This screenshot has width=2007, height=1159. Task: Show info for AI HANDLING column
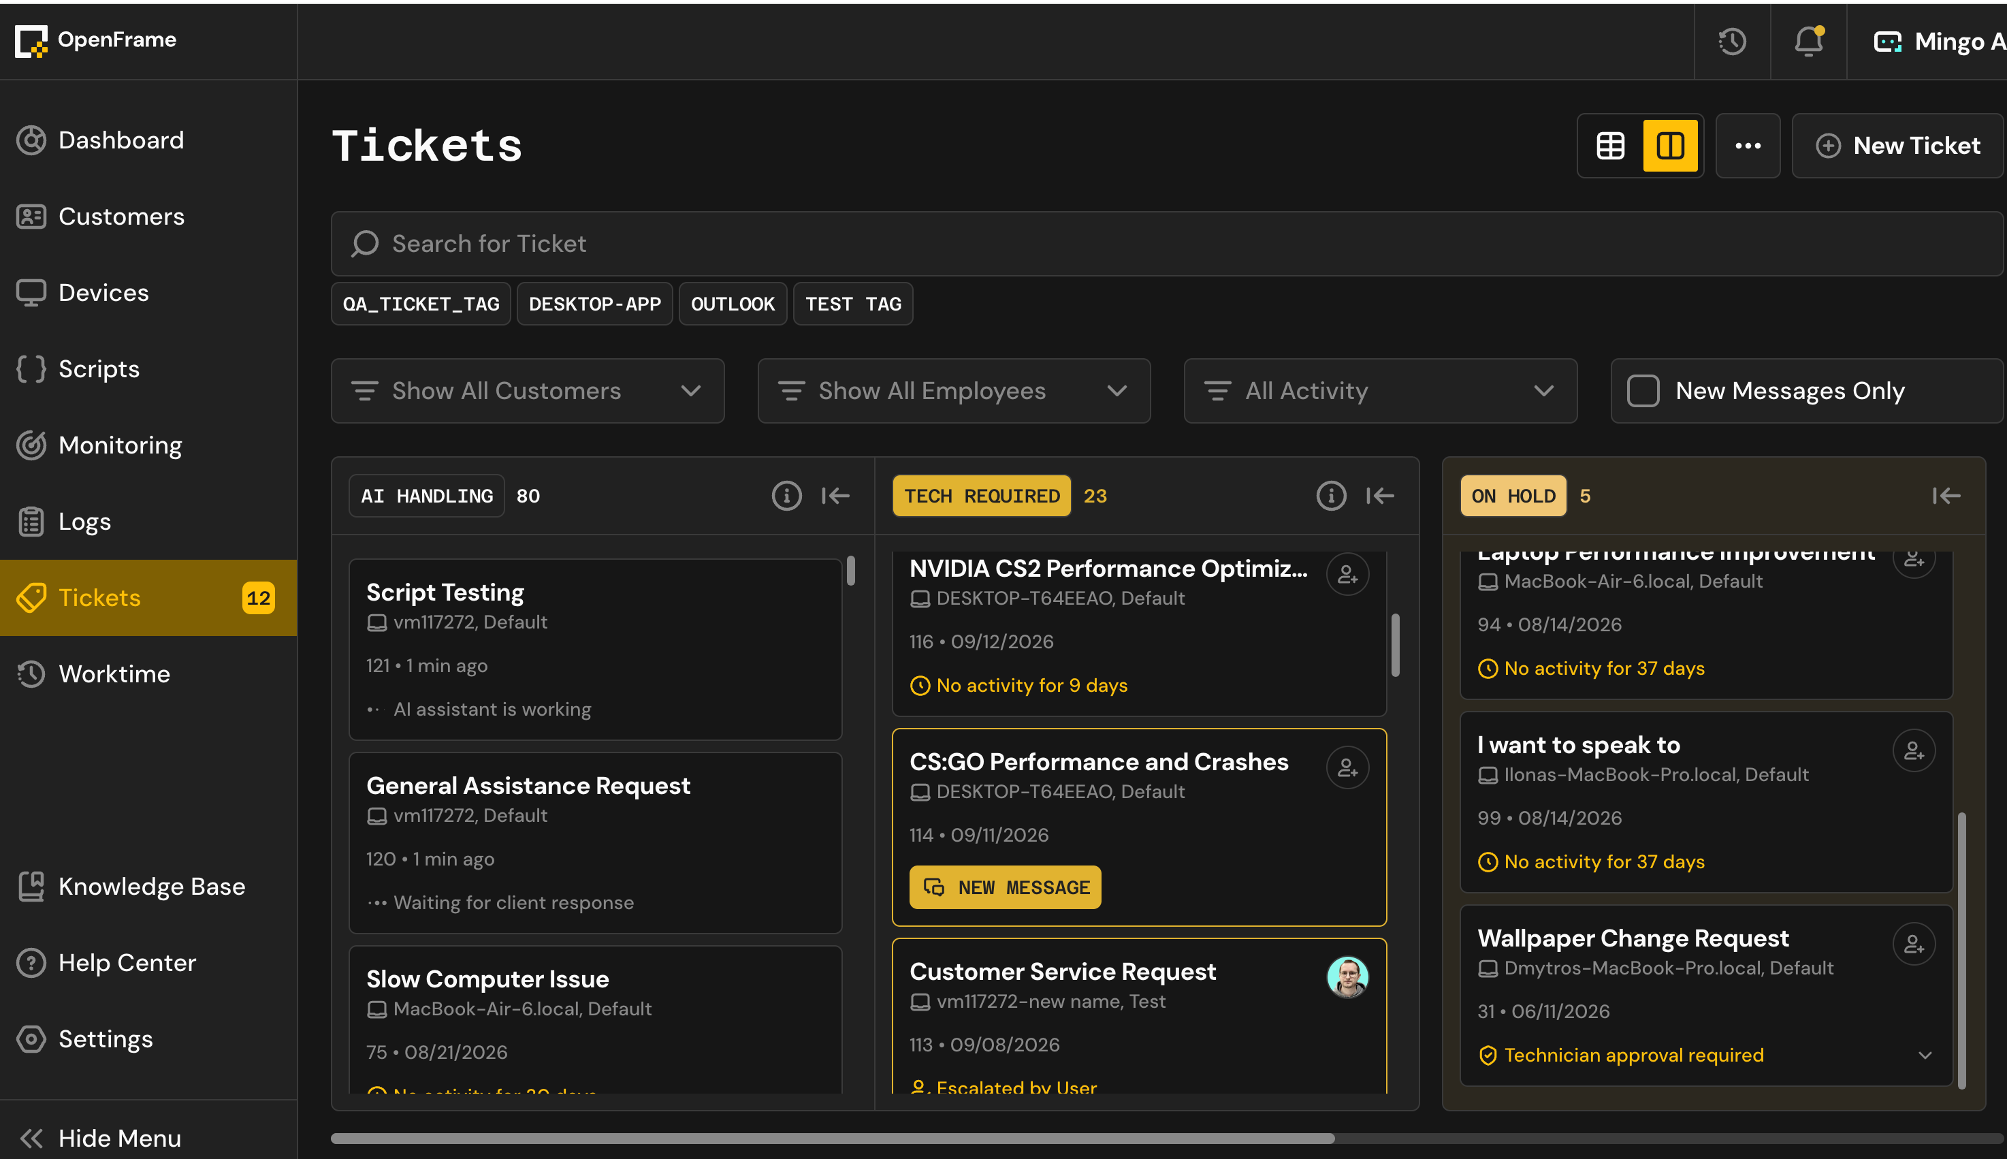tap(786, 496)
